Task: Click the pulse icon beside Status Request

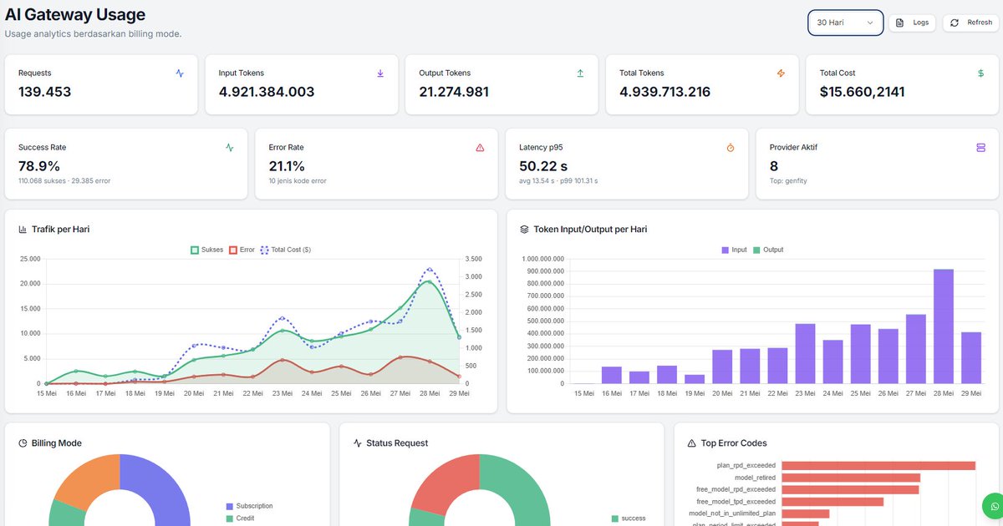Action: (x=358, y=443)
